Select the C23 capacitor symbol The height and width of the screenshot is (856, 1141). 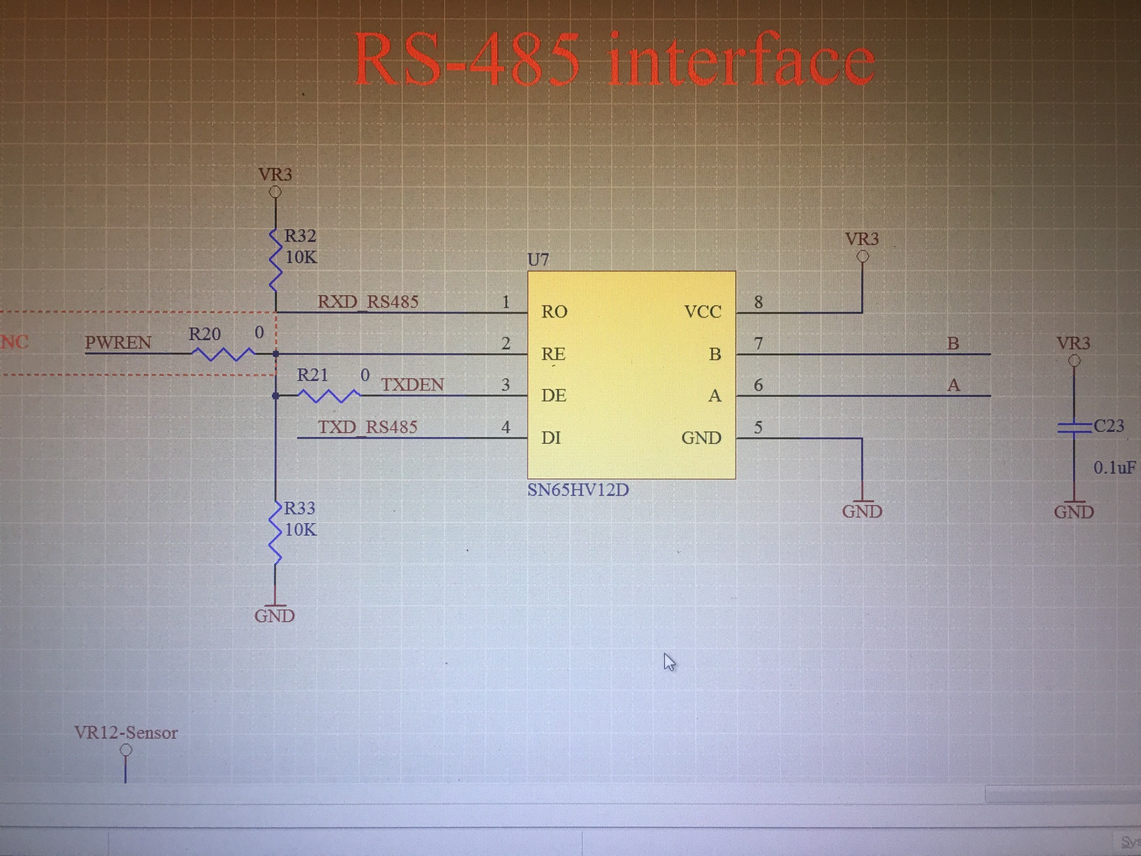(x=1074, y=428)
